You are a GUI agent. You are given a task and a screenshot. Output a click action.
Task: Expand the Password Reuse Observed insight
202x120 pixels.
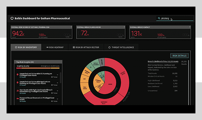click(58, 99)
